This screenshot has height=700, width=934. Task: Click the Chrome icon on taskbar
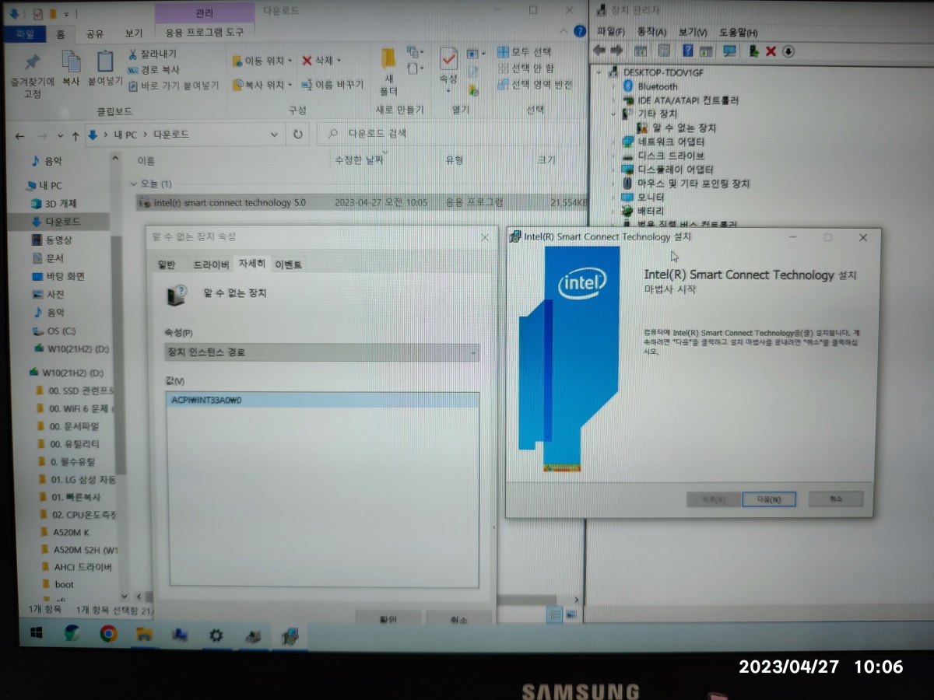[x=108, y=634]
